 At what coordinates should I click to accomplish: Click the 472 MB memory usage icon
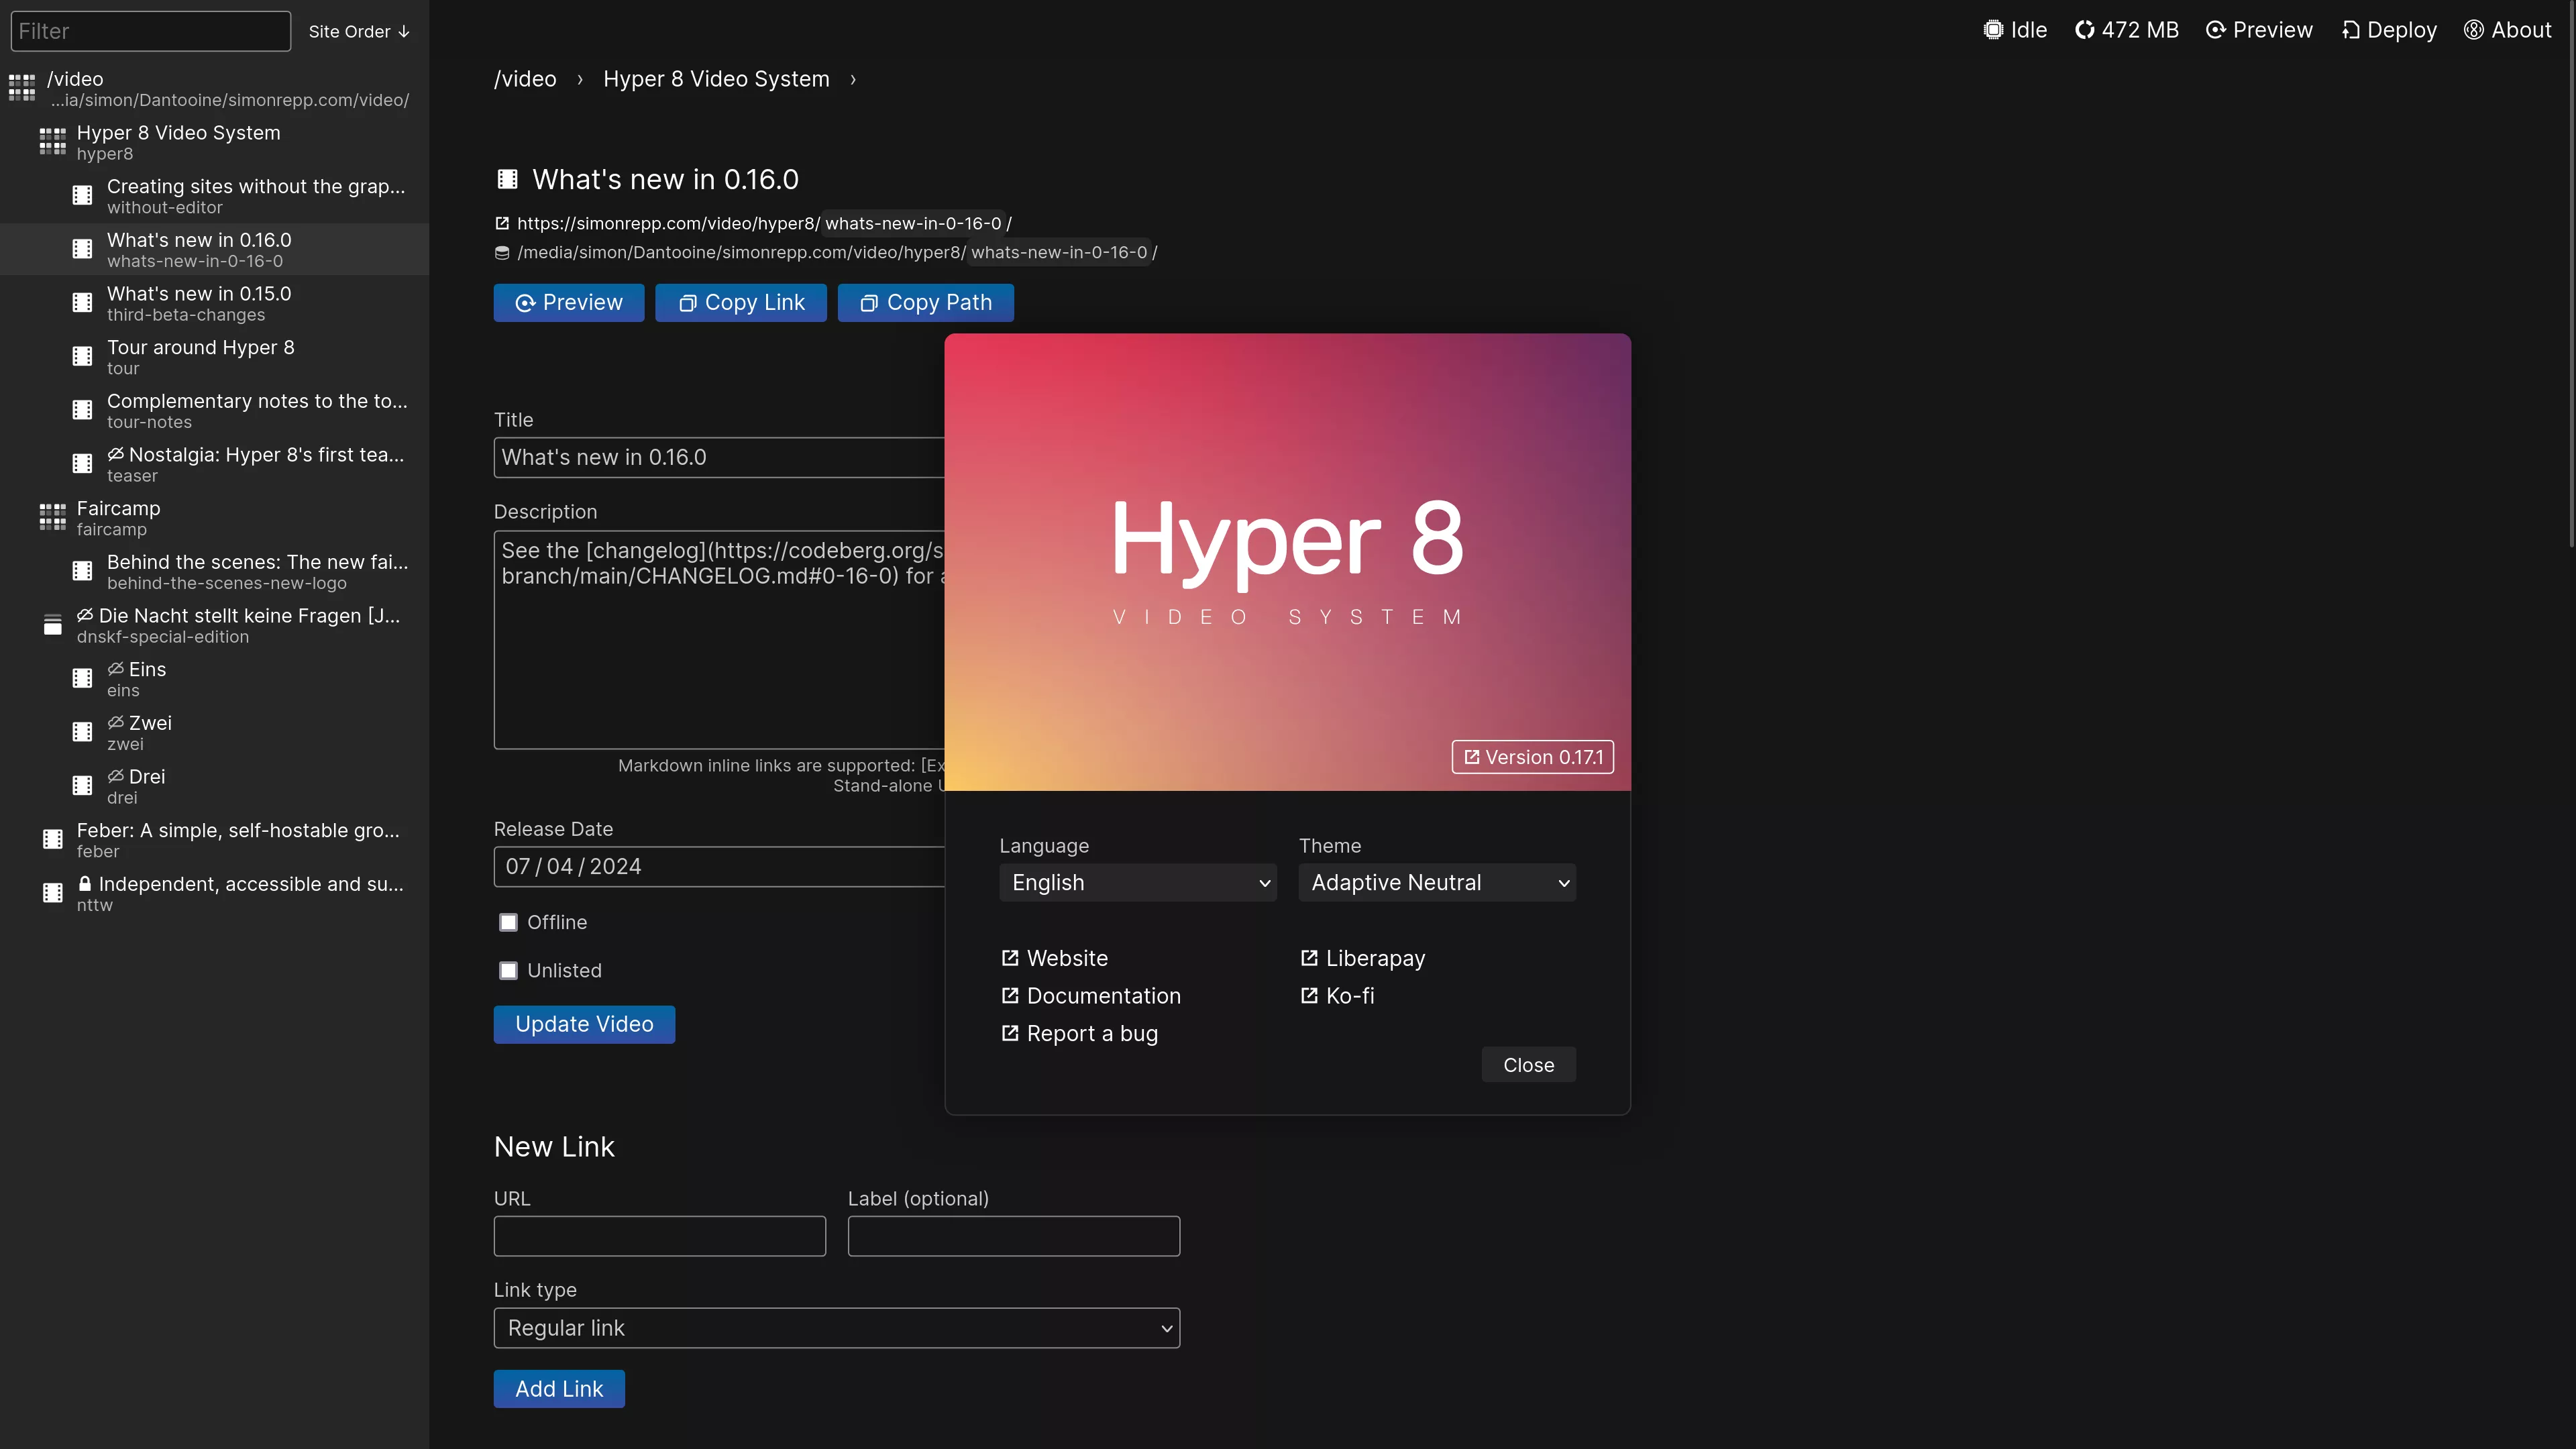click(x=2085, y=30)
